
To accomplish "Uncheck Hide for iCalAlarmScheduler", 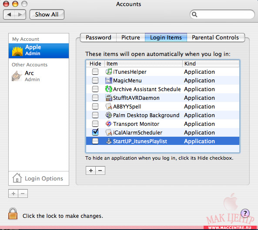I will (95, 132).
